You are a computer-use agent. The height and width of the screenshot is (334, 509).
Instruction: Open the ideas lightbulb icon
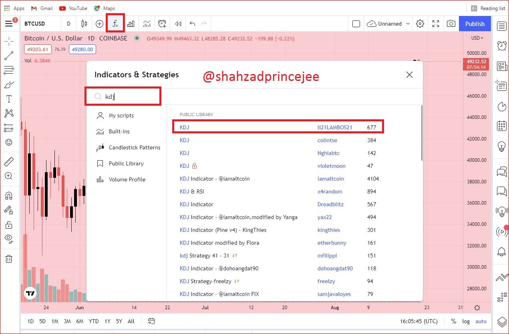pyautogui.click(x=502, y=146)
